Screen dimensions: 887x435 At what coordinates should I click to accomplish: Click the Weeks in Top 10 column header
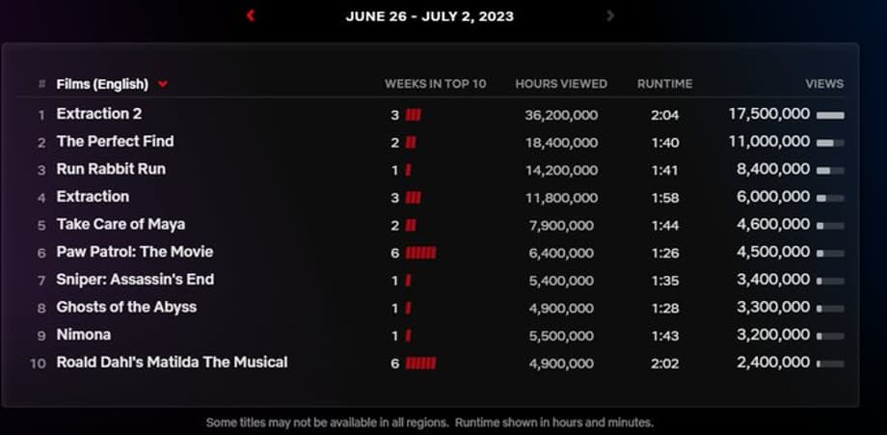[435, 84]
